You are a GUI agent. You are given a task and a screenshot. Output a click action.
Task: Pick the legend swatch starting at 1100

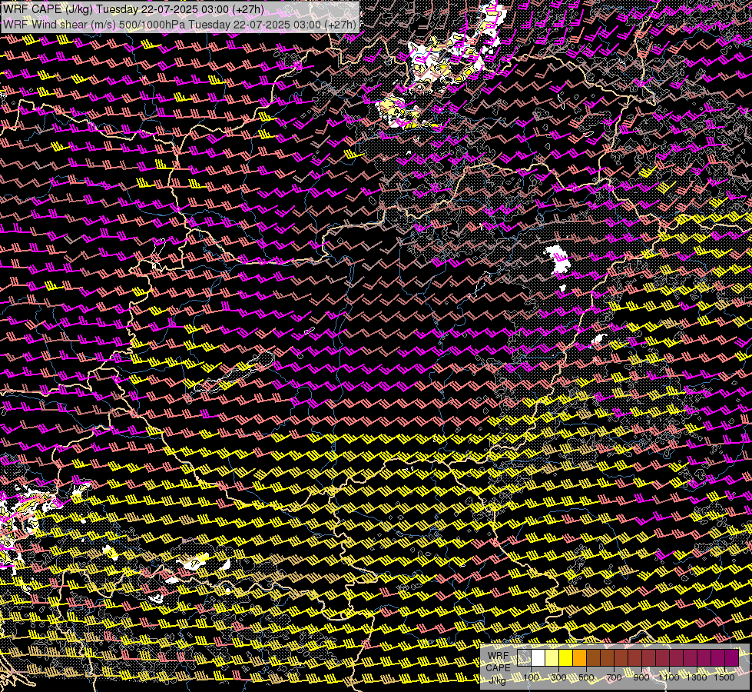coord(676,657)
